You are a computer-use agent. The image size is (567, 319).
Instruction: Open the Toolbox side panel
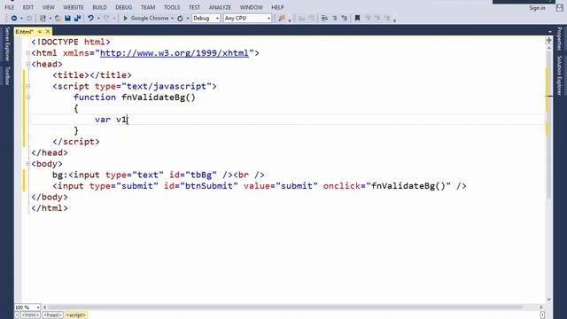[x=7, y=75]
